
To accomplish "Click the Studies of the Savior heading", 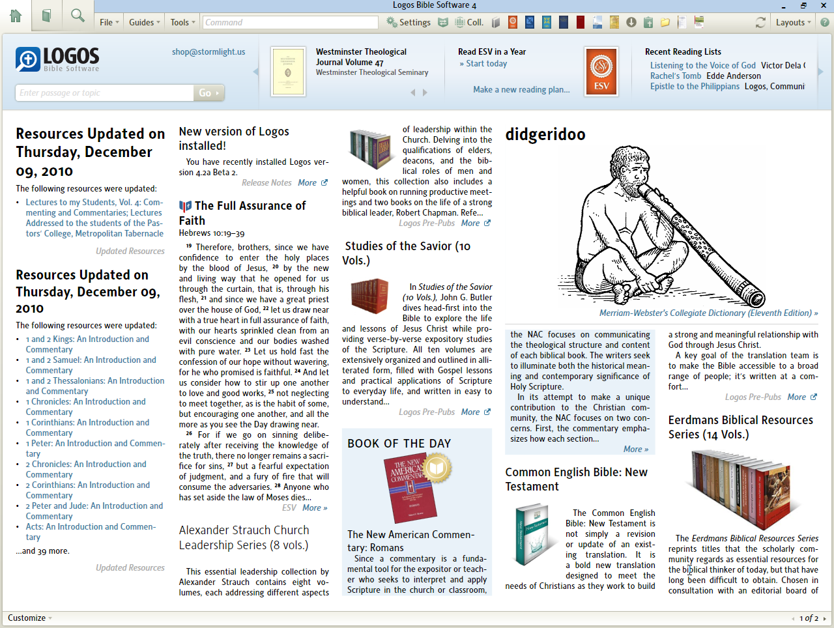I will (407, 253).
